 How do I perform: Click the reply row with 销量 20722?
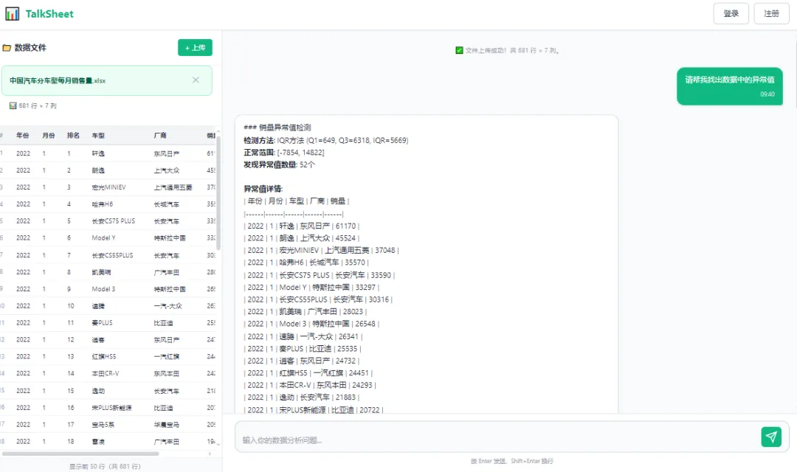click(314, 410)
